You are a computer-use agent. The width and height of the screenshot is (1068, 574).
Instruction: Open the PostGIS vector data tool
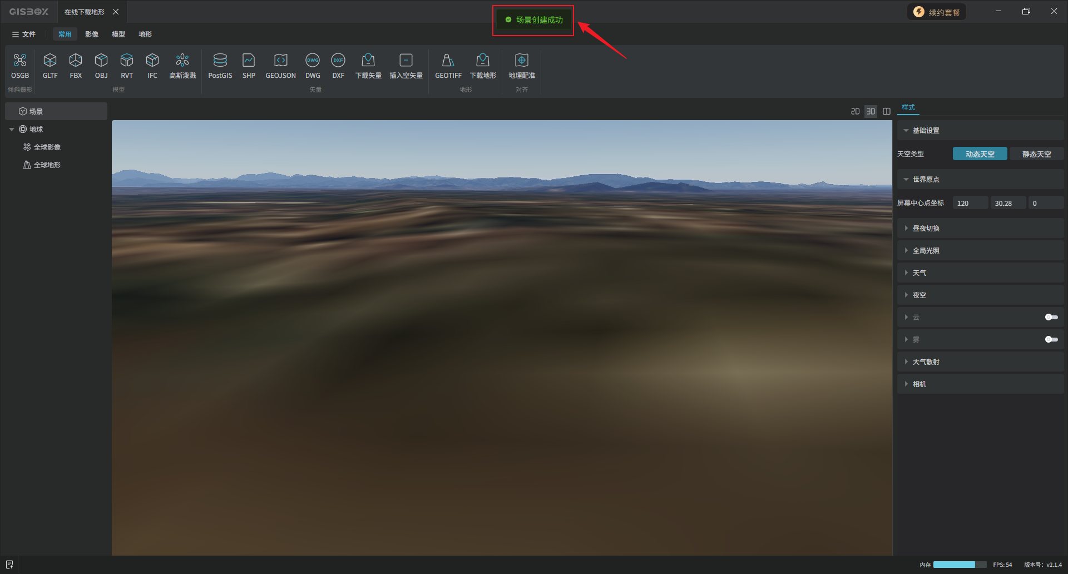[220, 66]
